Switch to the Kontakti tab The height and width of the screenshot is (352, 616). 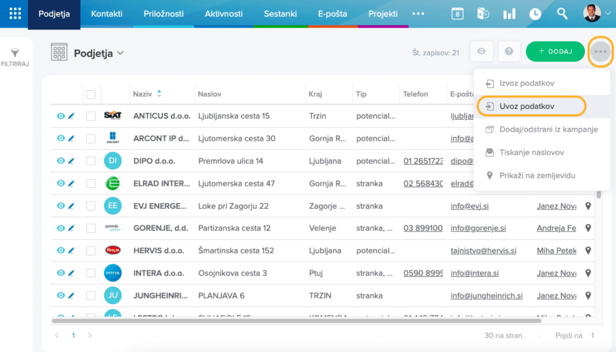[x=106, y=14]
